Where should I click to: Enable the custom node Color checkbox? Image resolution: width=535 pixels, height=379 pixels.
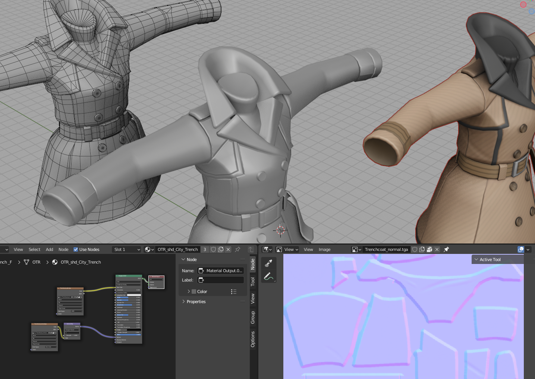point(193,292)
